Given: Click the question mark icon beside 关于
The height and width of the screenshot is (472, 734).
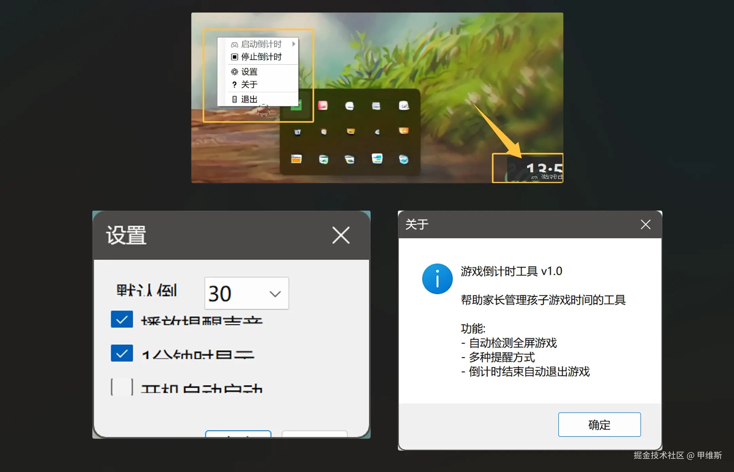Looking at the screenshot, I should click(x=234, y=85).
